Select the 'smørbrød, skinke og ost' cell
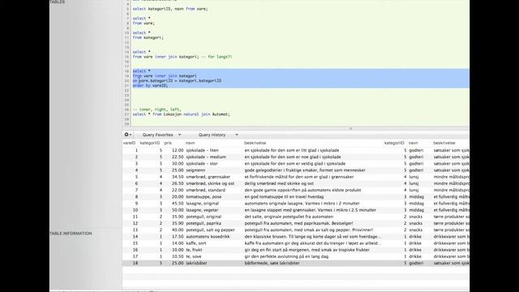The height and width of the screenshot is (292, 519). click(x=210, y=183)
